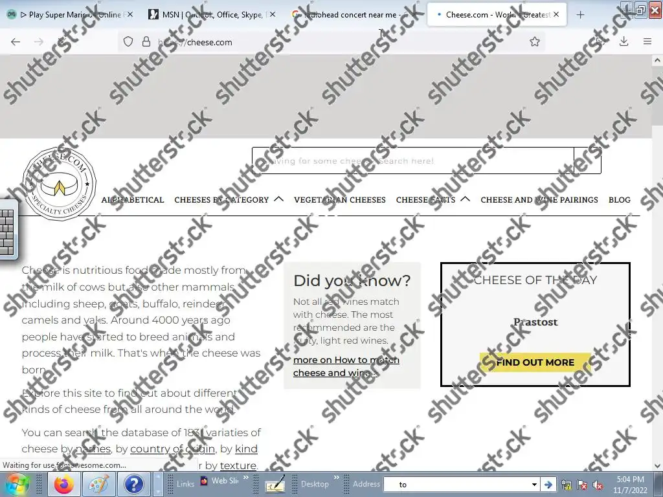Open the Web Slice link in taskbar
Image resolution: width=663 pixels, height=497 pixels.
click(x=219, y=481)
